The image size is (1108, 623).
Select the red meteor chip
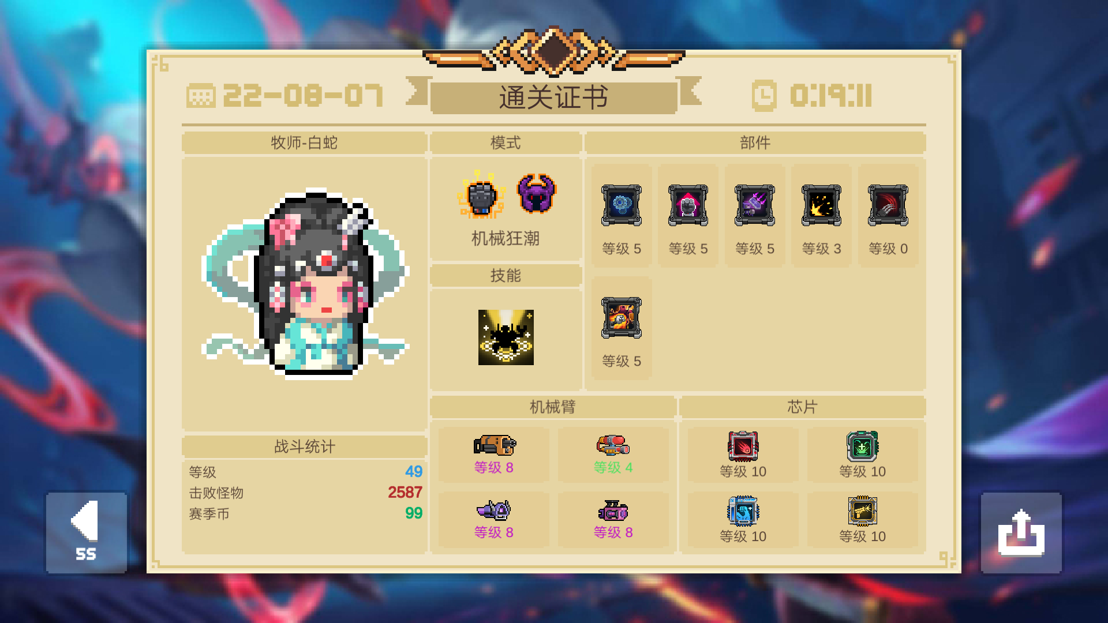coord(743,446)
